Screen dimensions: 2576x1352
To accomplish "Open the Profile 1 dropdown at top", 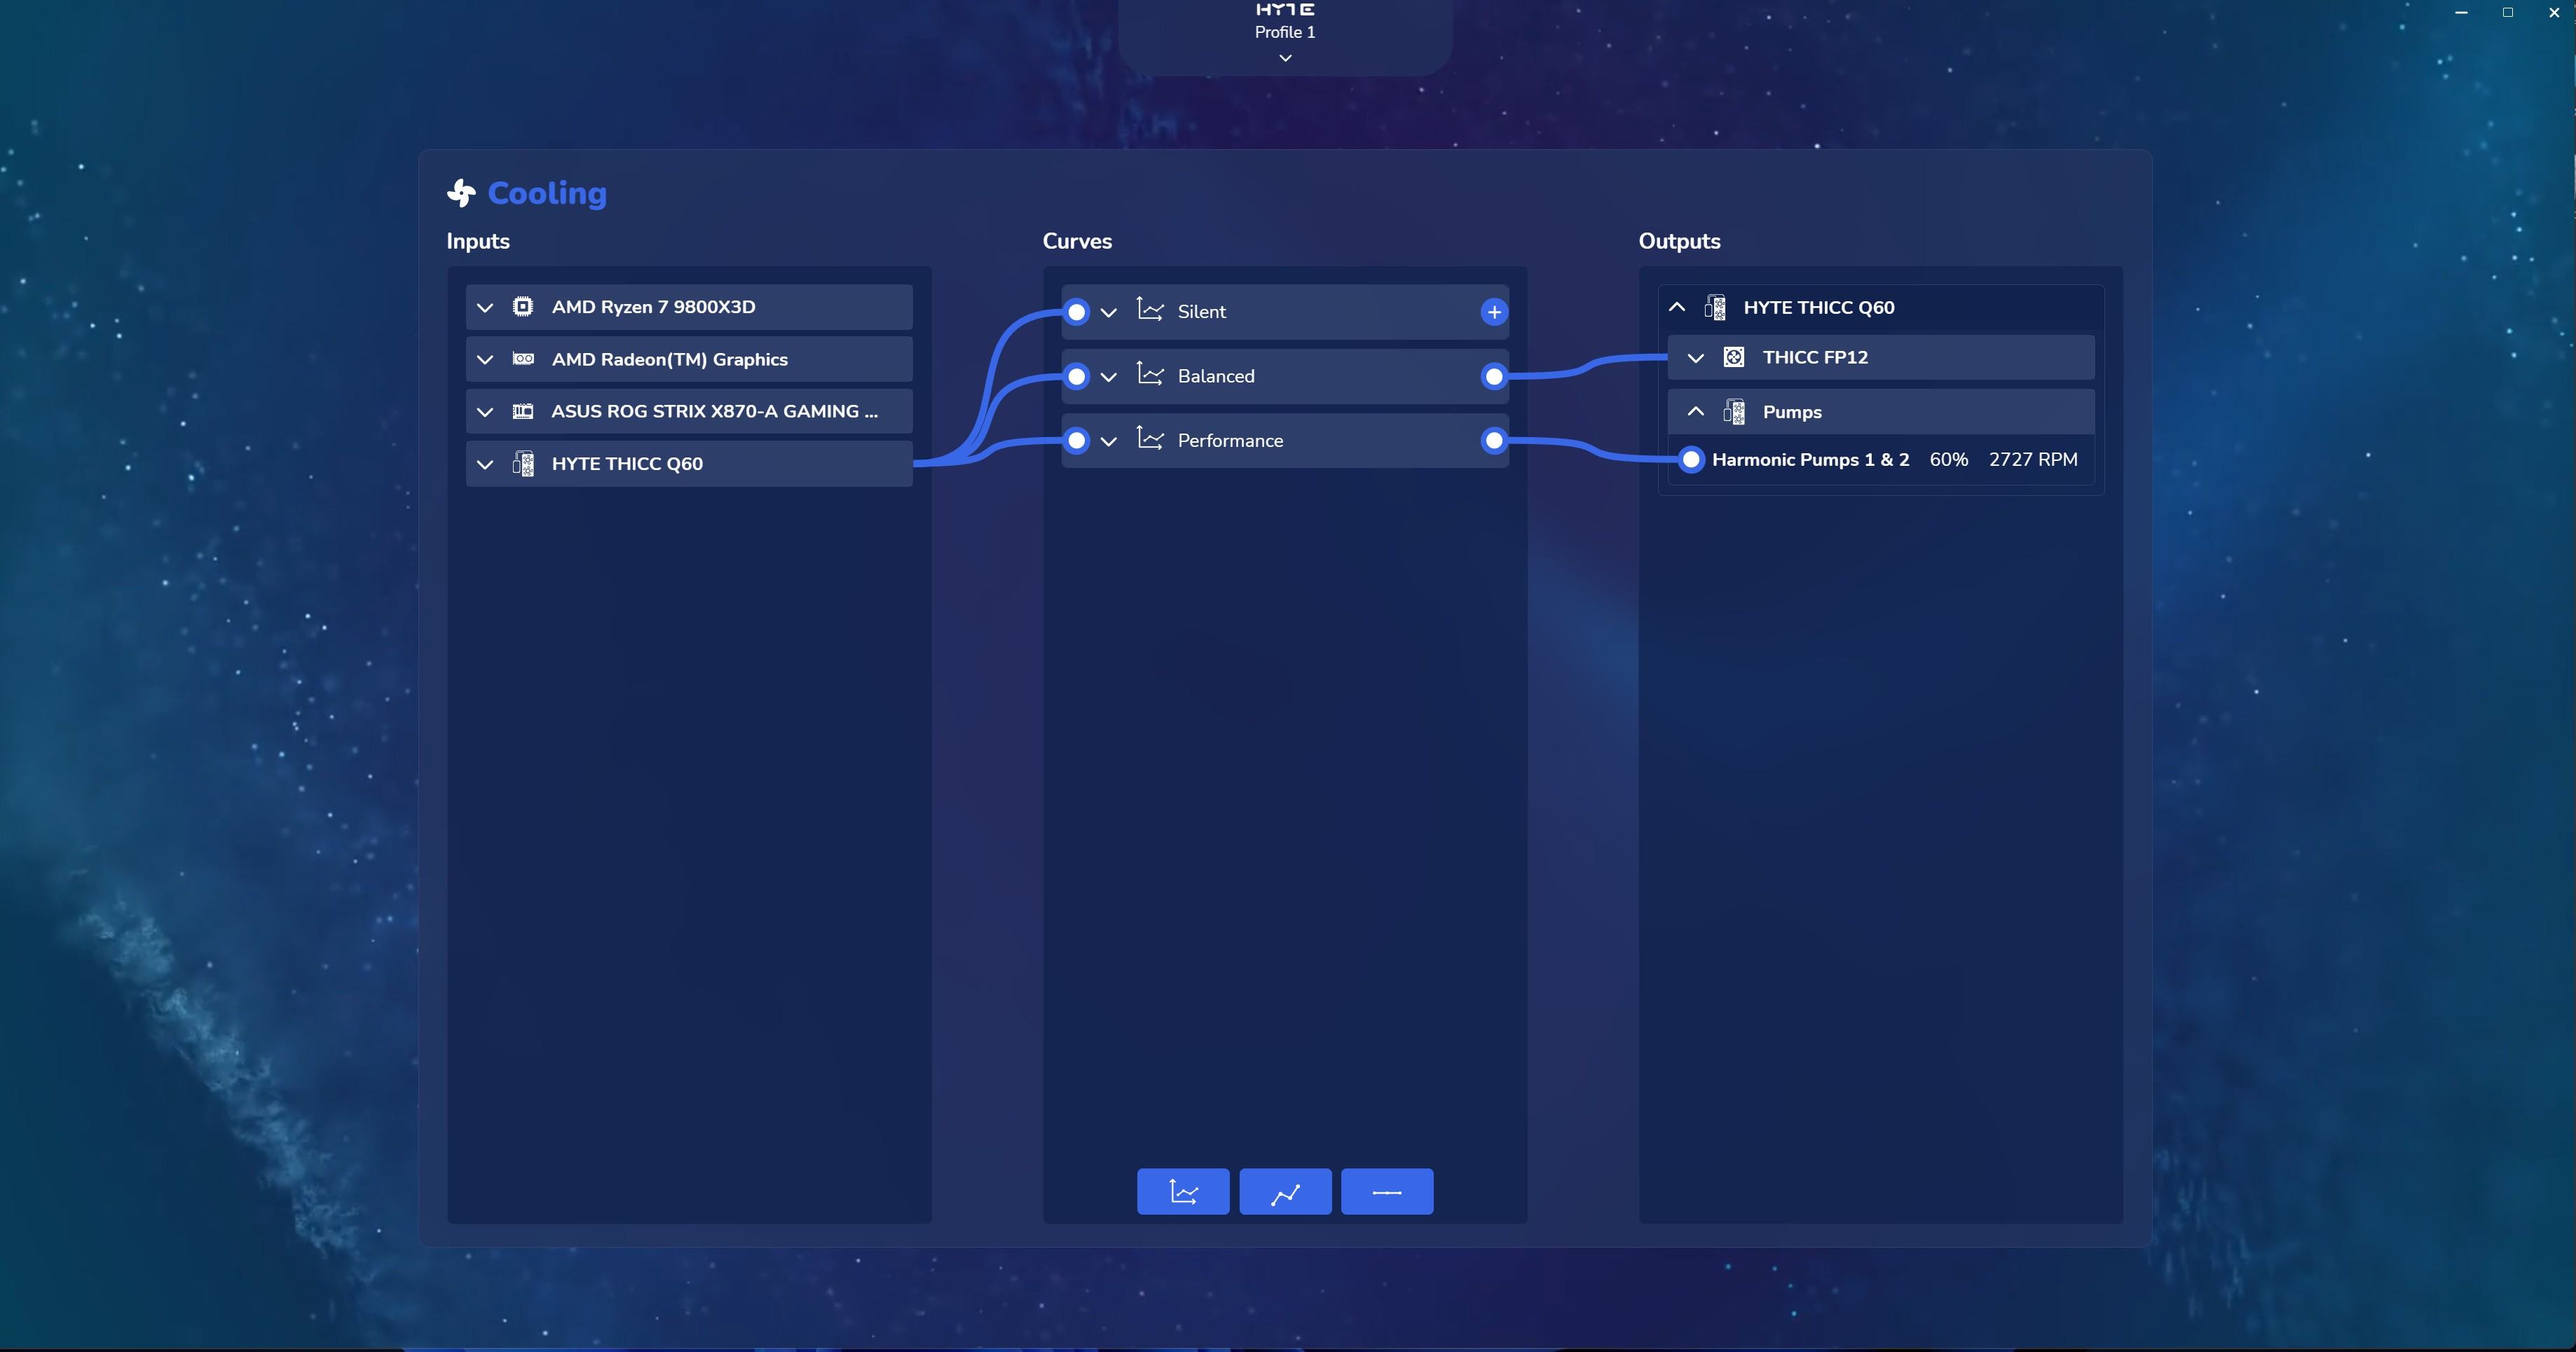I will 1285,58.
